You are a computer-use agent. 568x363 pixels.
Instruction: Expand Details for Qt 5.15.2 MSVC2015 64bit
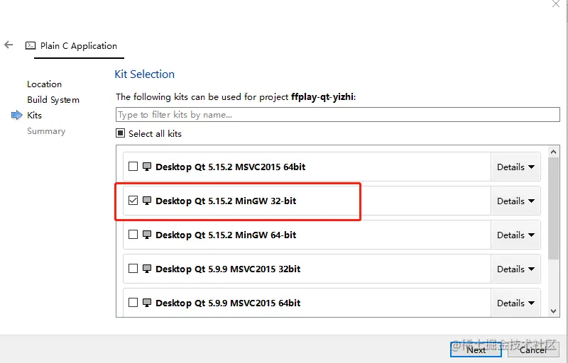[x=515, y=167]
